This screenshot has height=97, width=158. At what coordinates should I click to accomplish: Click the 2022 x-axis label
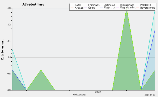(98, 92)
